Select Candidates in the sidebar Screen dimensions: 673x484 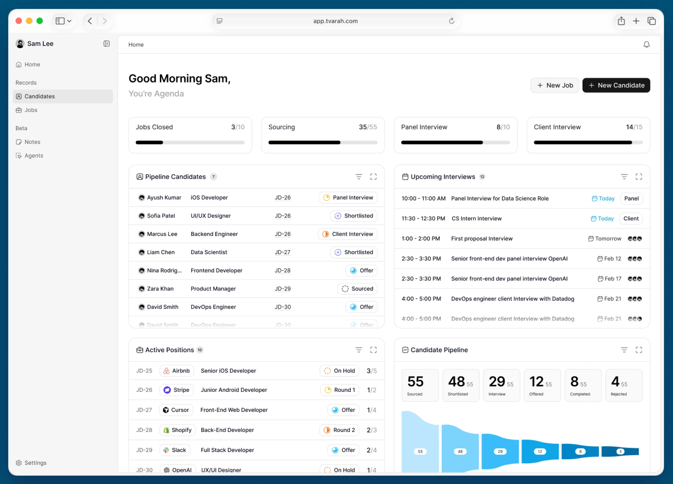[63, 96]
